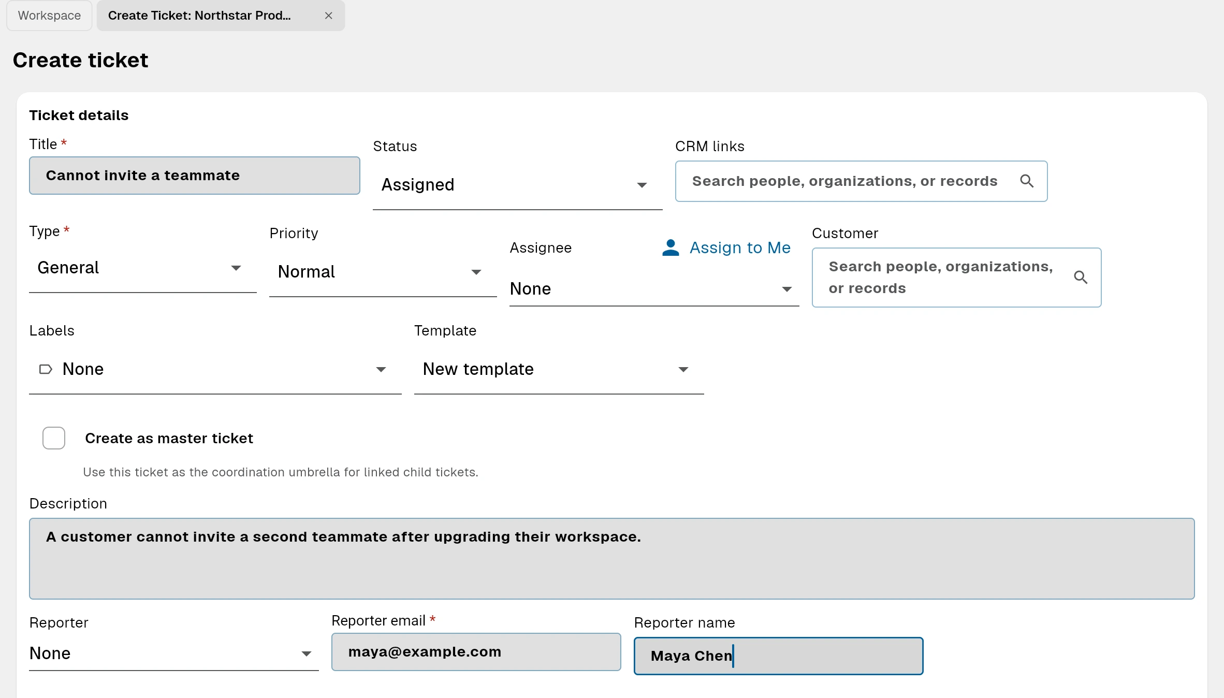The height and width of the screenshot is (698, 1224).
Task: Open the Type dropdown showing General
Action: pos(142,268)
